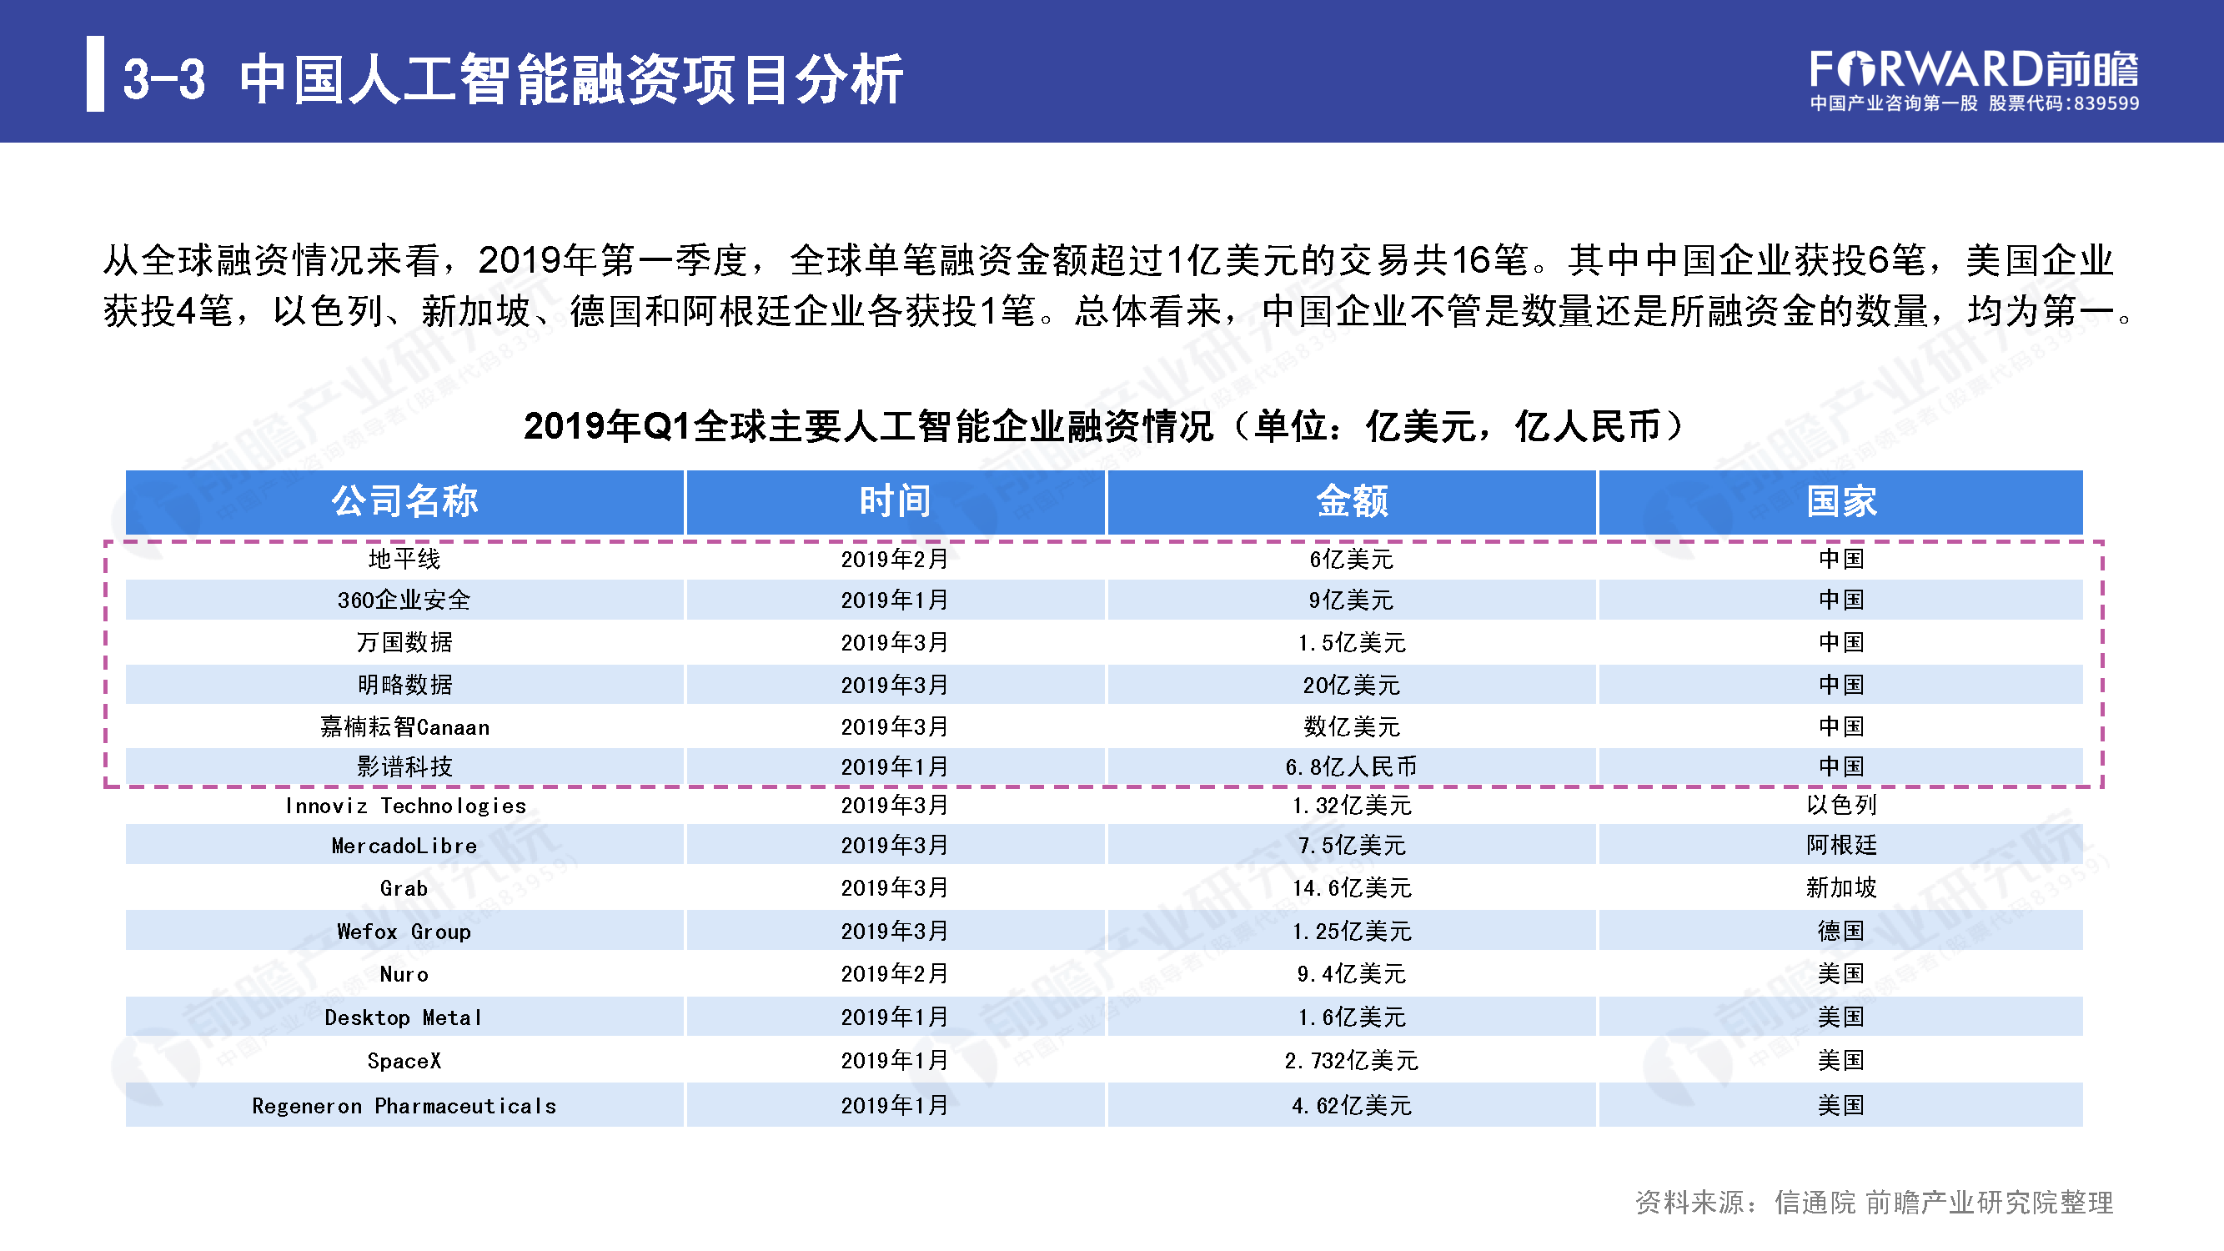Select the 国家 column header
Screen dimensions: 2224x1251
click(x=1840, y=501)
